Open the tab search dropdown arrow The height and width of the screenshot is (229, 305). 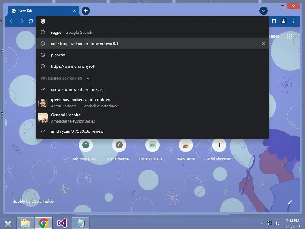(x=264, y=11)
